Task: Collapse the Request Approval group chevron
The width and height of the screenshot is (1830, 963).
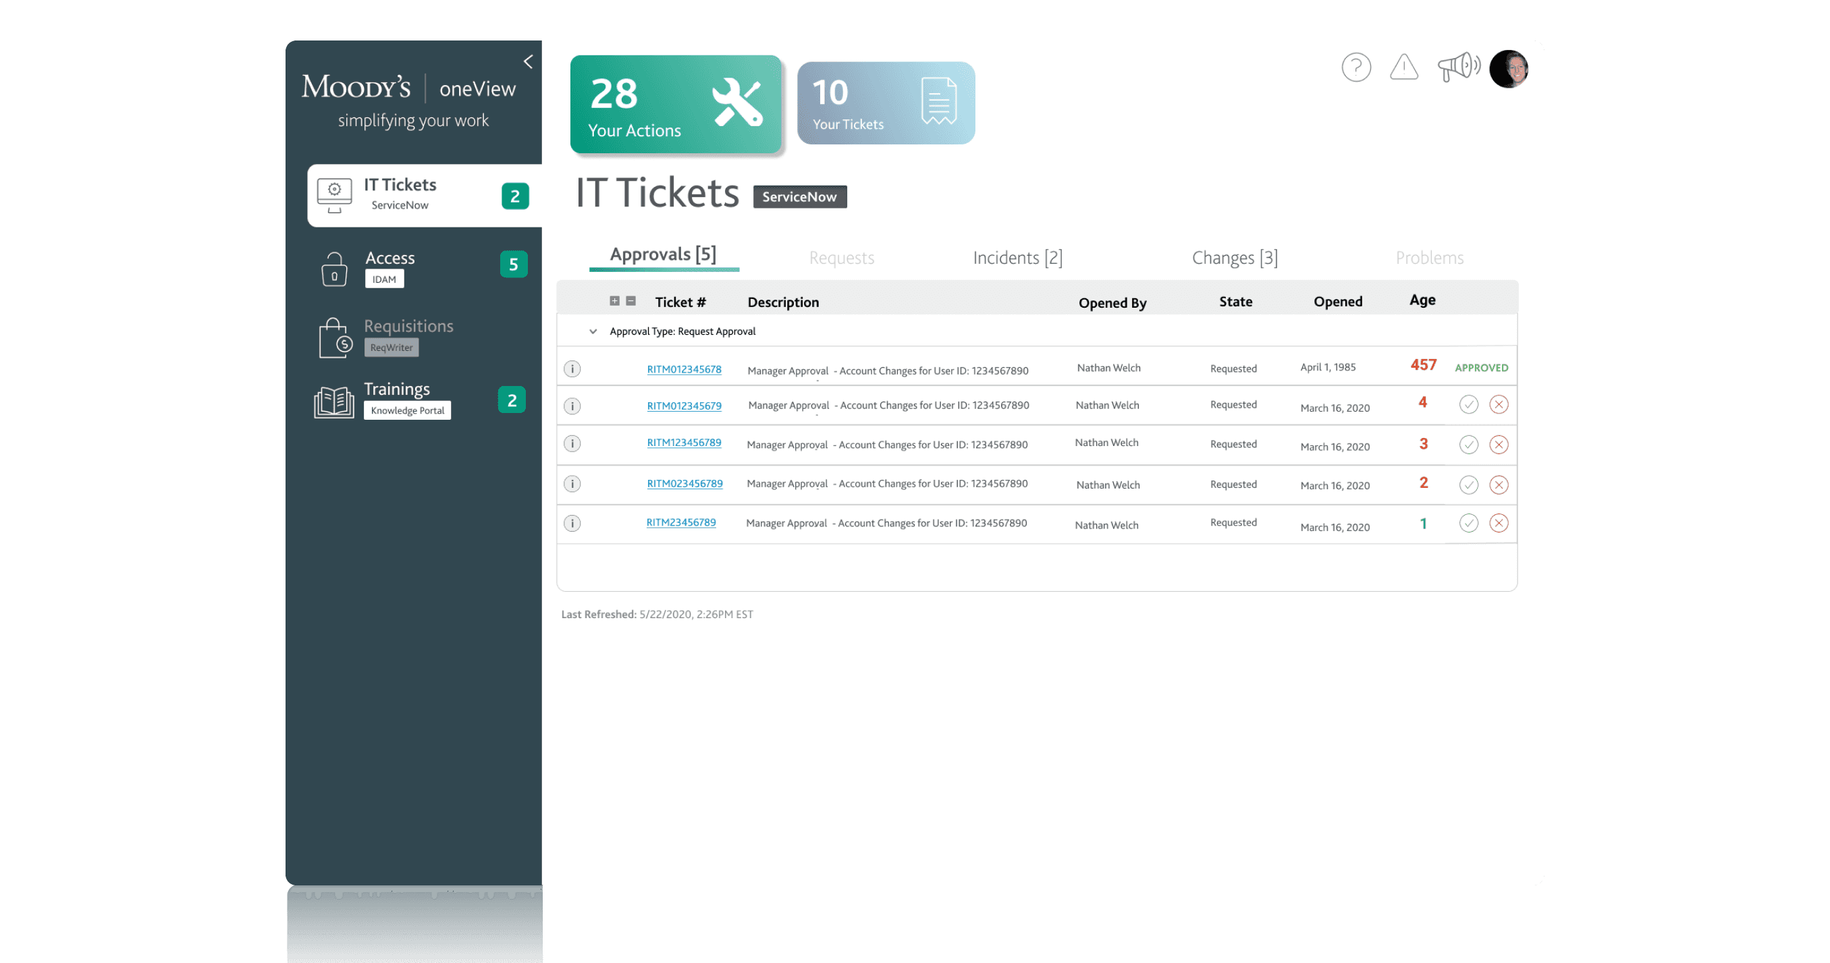Action: click(593, 331)
